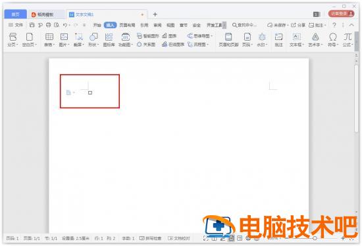
Task: Click the '页面: 1/1' status bar entry
Action: (32, 238)
